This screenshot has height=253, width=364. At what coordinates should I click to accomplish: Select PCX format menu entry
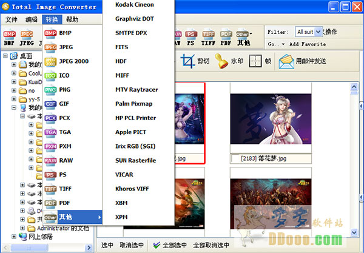[x=72, y=118]
